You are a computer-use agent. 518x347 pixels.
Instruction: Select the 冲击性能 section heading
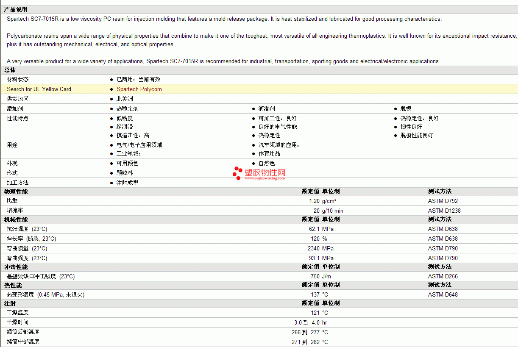(x=16, y=267)
